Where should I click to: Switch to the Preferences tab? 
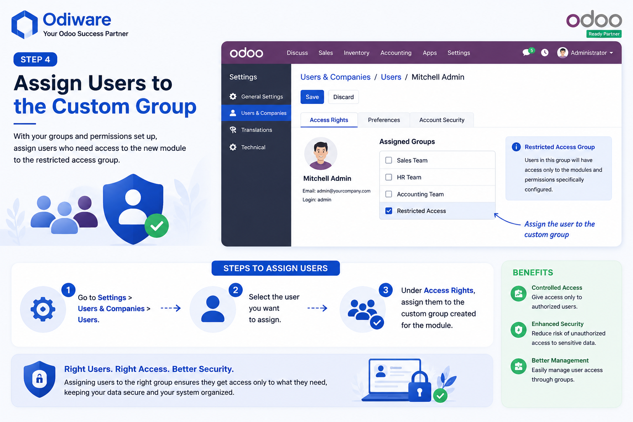pyautogui.click(x=384, y=120)
